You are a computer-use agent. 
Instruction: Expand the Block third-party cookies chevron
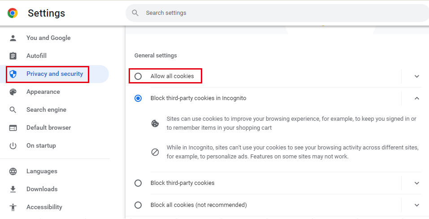point(417,183)
